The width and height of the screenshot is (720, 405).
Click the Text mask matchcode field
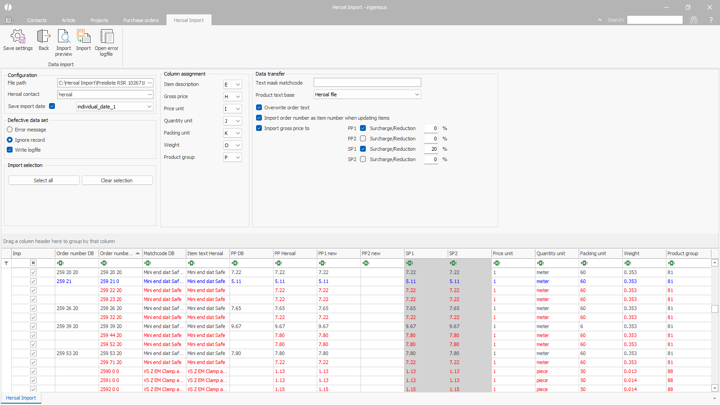click(x=367, y=82)
